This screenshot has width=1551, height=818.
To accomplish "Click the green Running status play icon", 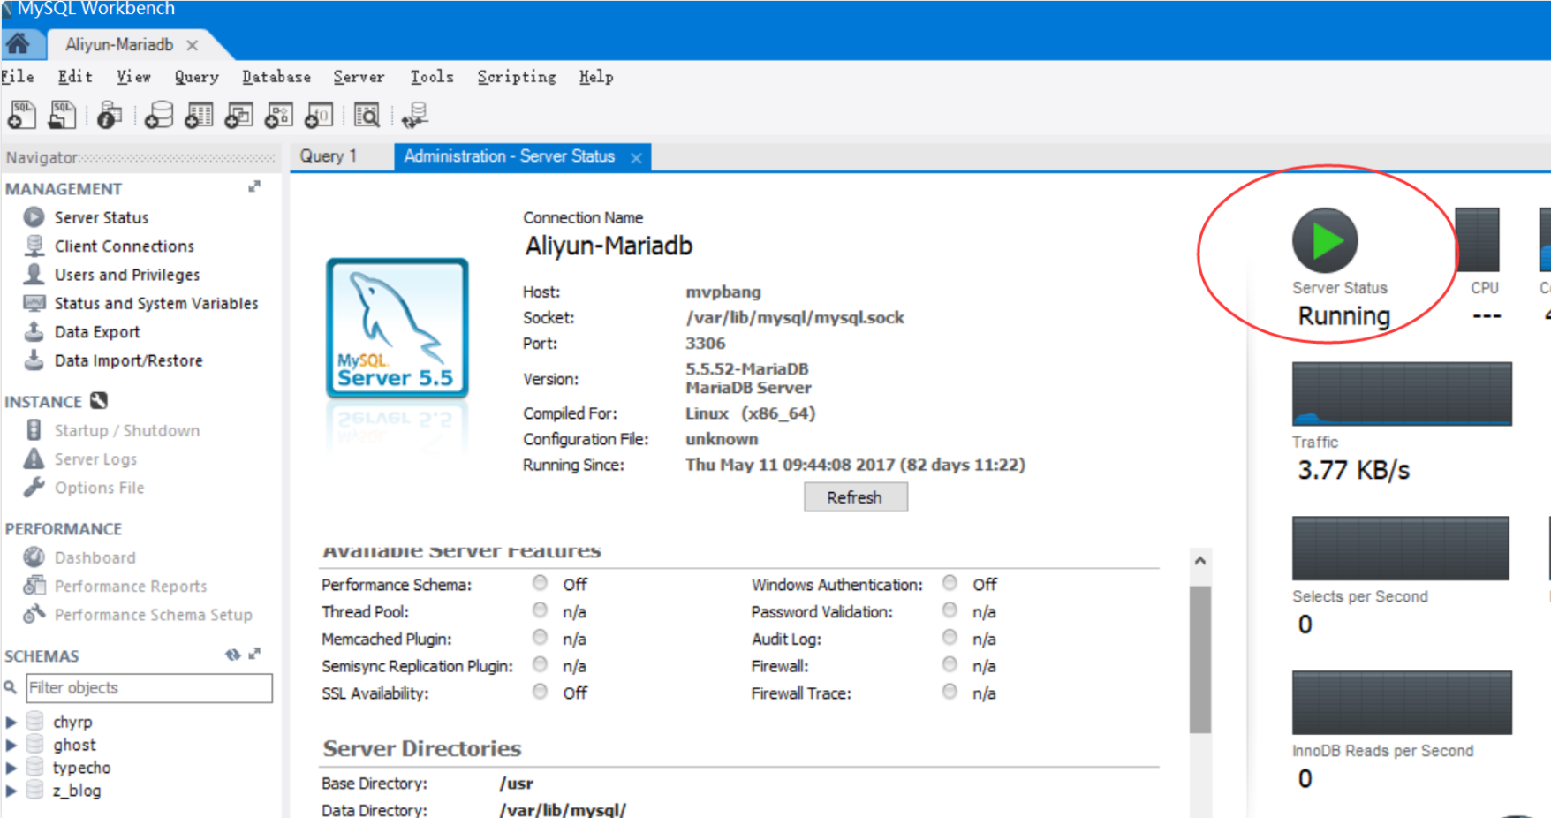I will pos(1325,240).
